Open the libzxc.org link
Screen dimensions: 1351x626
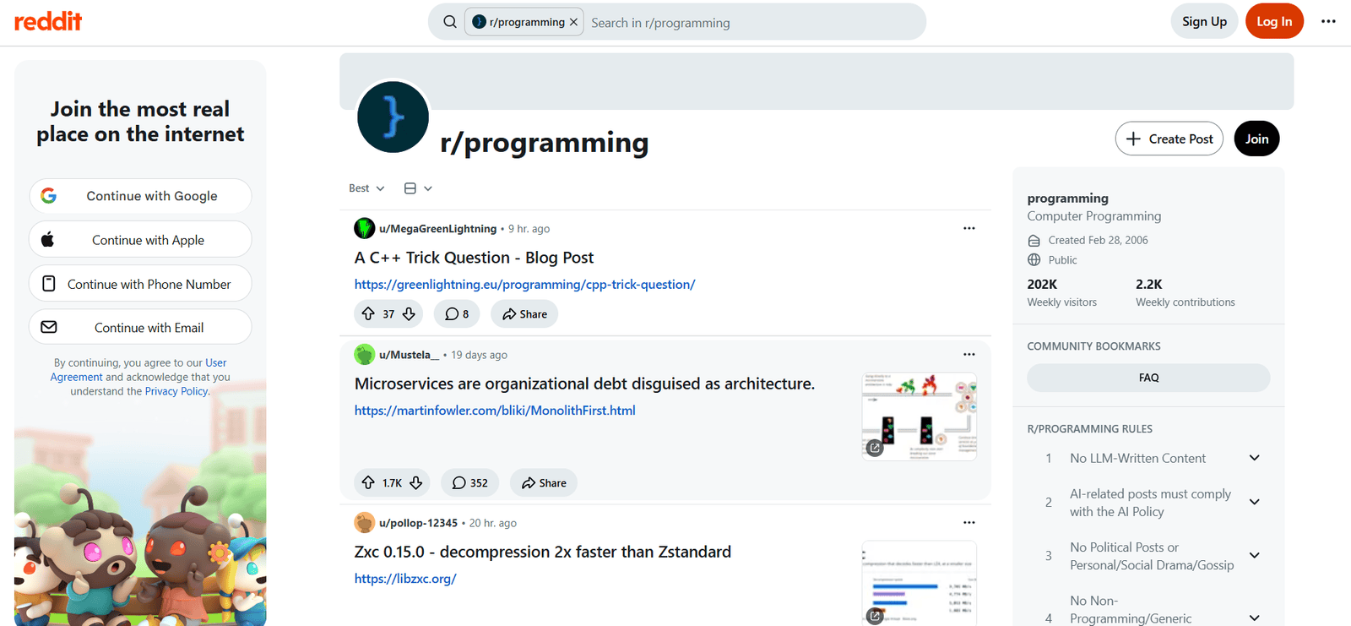[x=405, y=579]
